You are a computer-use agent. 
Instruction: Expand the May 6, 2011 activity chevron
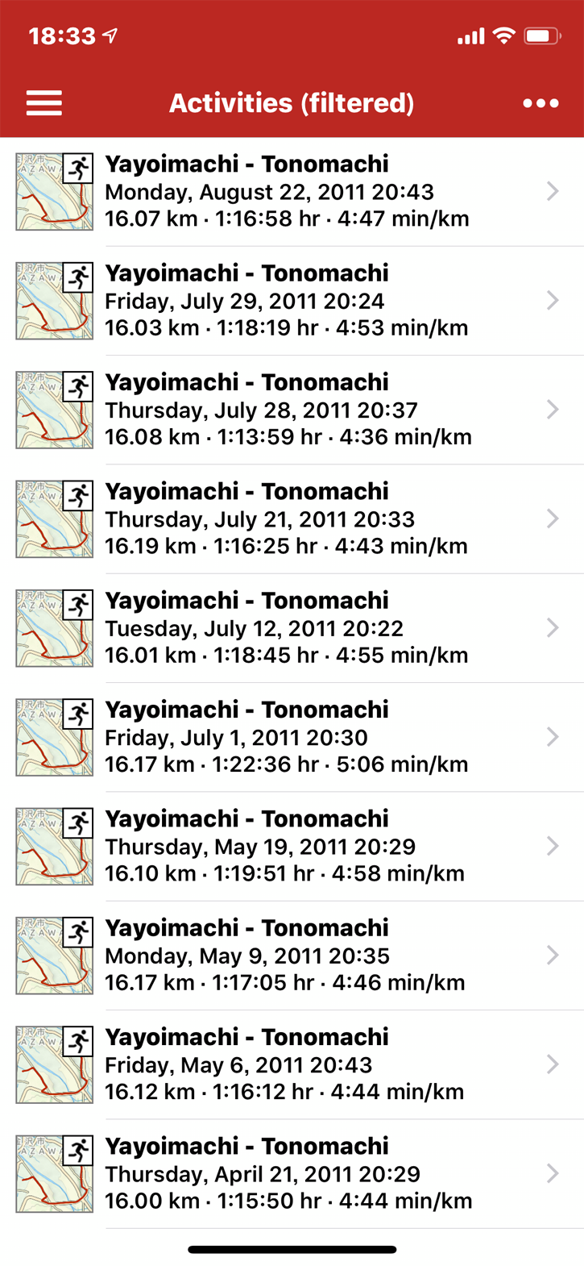[553, 1064]
